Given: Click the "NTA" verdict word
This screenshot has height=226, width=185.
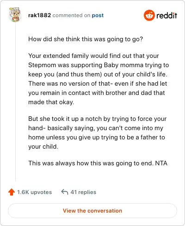Looking at the screenshot, I should pos(161,163).
